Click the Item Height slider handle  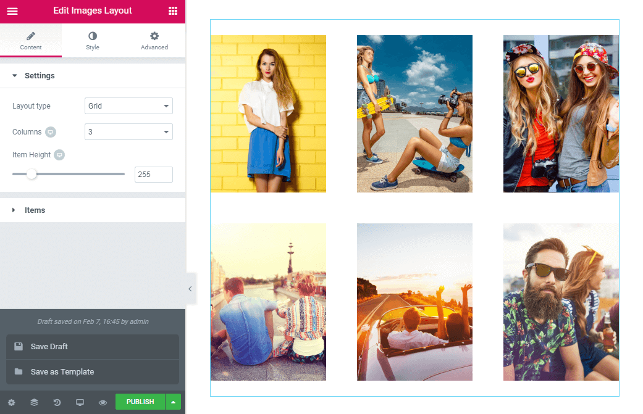pyautogui.click(x=31, y=174)
